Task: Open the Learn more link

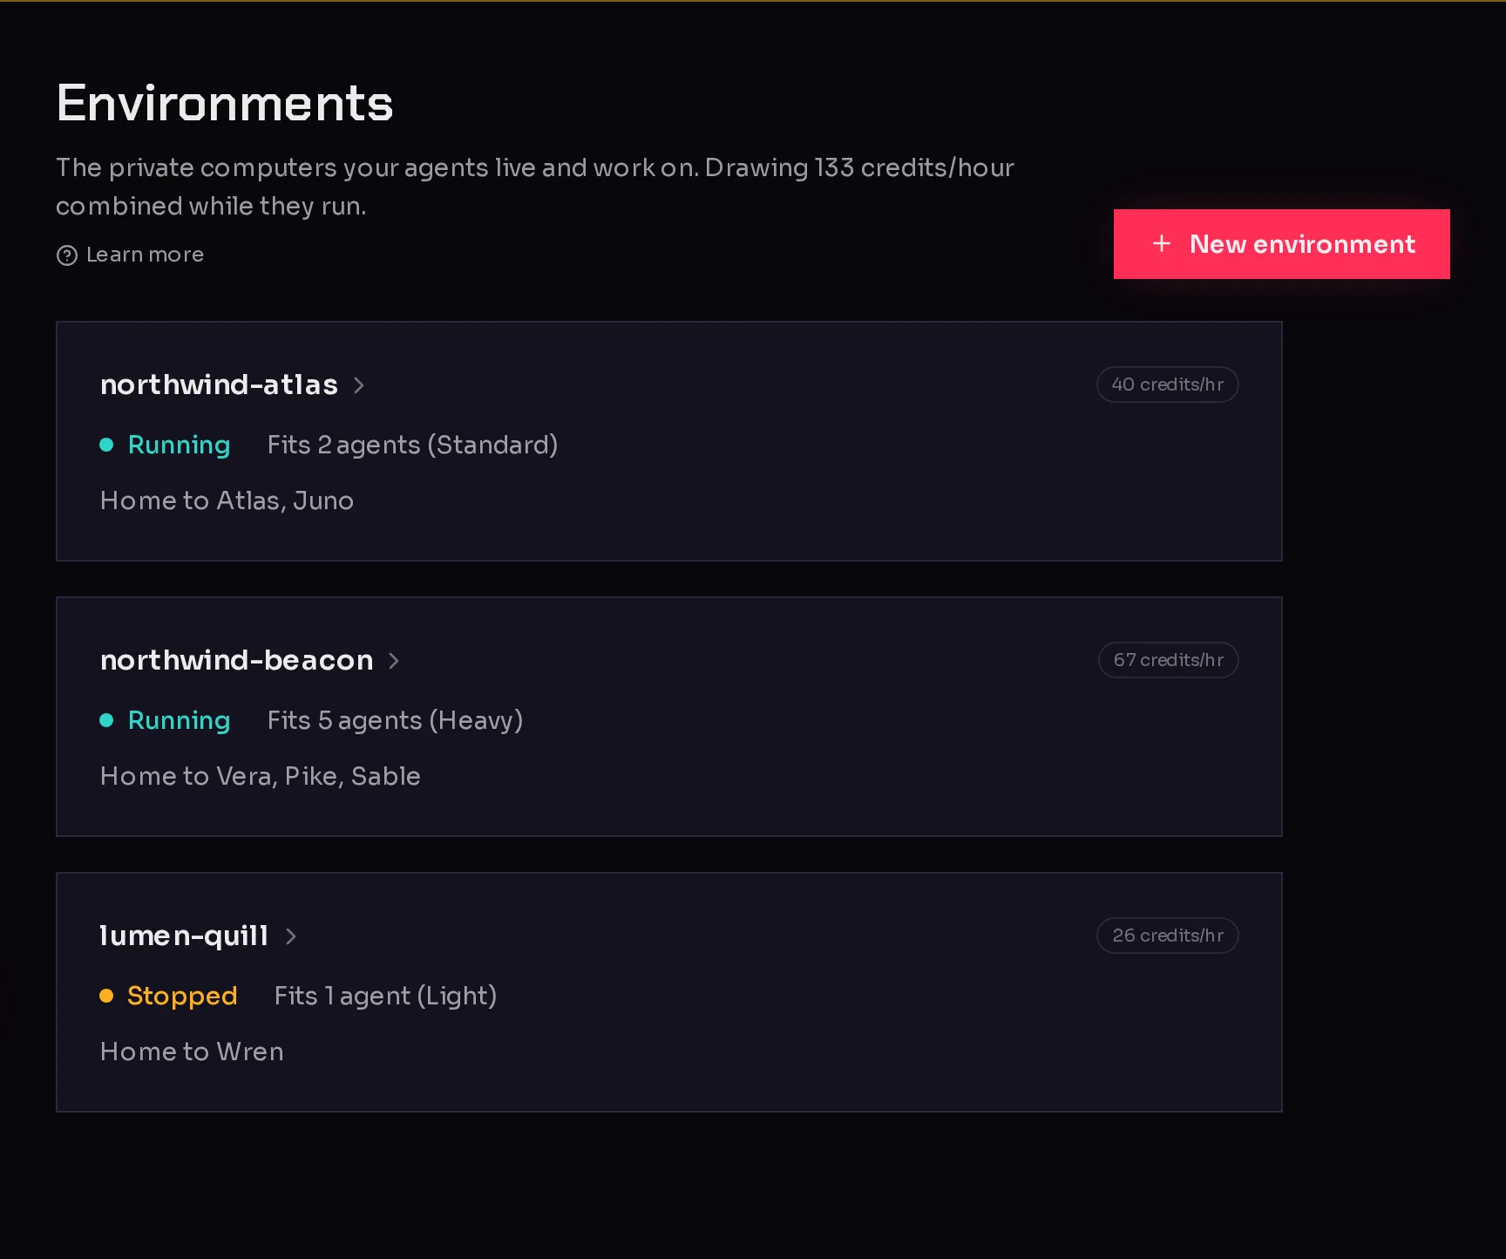Action: click(x=145, y=255)
